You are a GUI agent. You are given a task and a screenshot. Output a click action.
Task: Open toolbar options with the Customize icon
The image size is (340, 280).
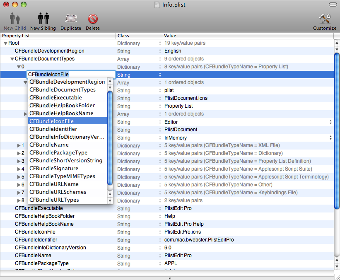click(x=325, y=19)
